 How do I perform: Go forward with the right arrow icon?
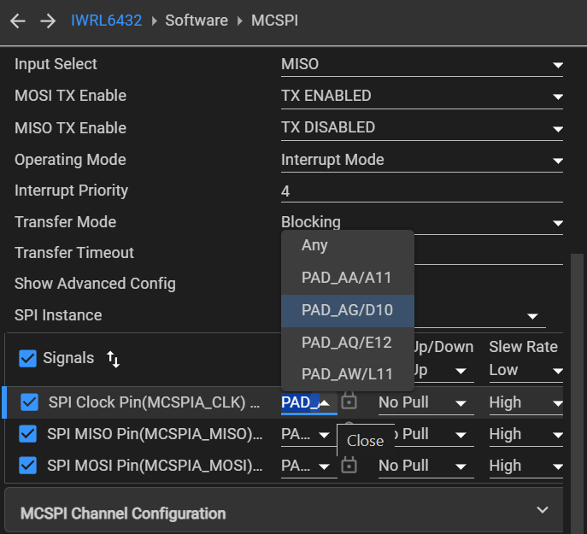pos(48,21)
